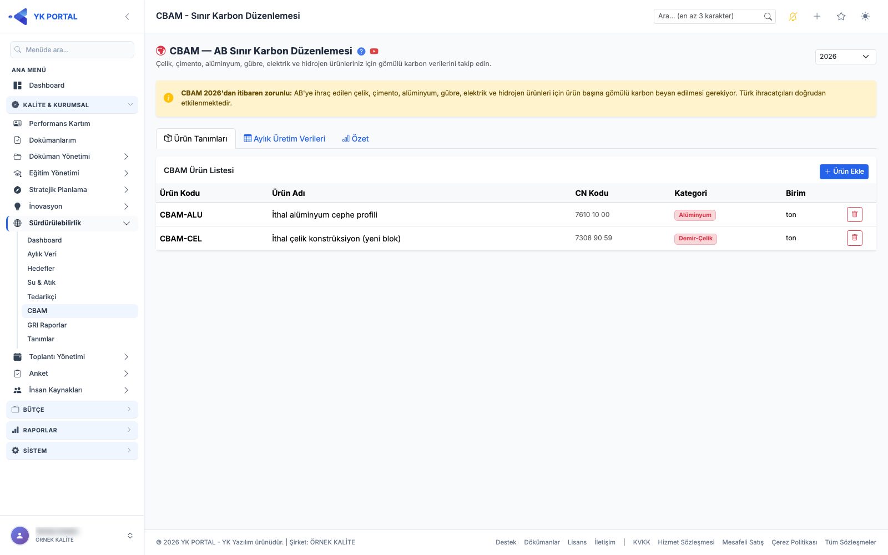This screenshot has width=888, height=555.
Task: Select the year 2026 dropdown
Action: pyautogui.click(x=845, y=57)
